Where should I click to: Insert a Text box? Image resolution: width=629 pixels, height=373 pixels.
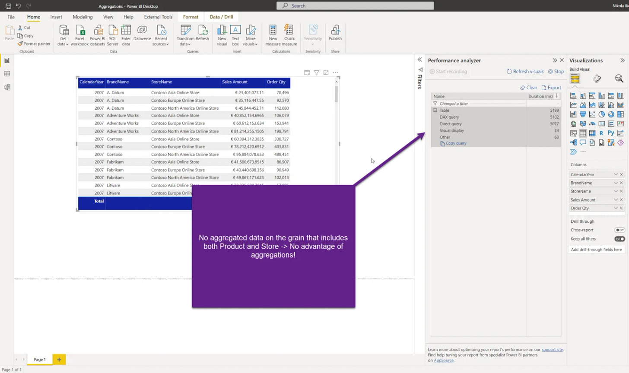pos(235,35)
